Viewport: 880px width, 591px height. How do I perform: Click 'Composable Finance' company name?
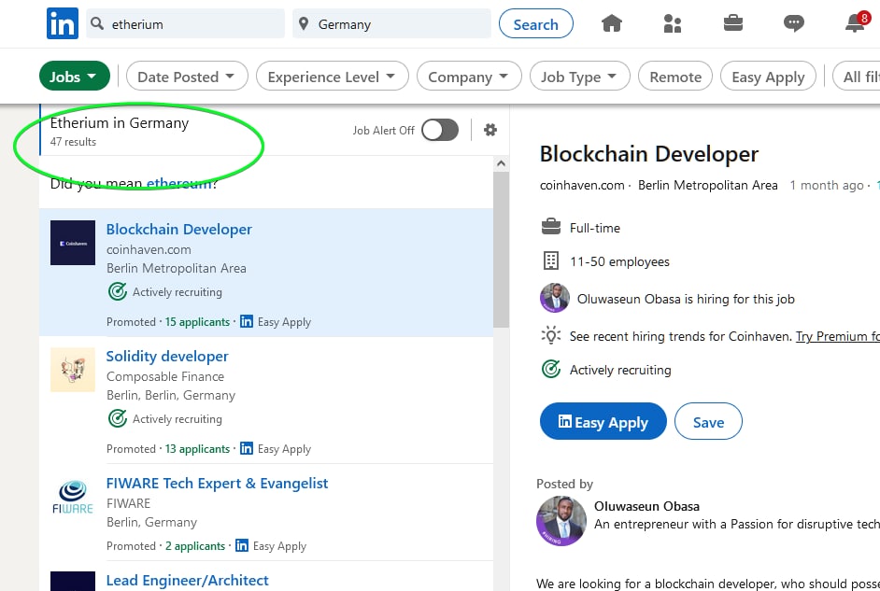tap(165, 376)
